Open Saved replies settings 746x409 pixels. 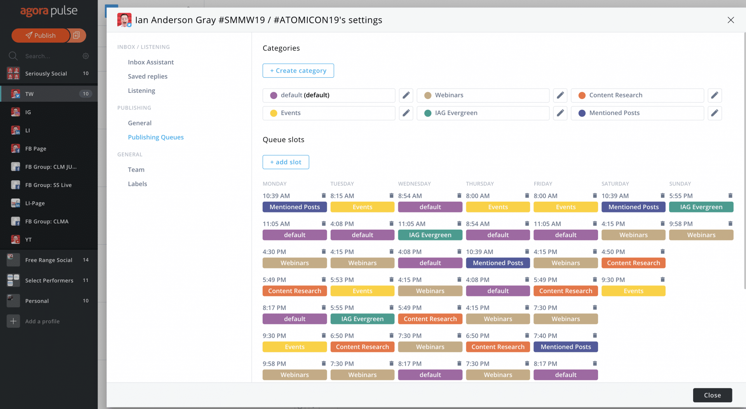click(x=148, y=77)
